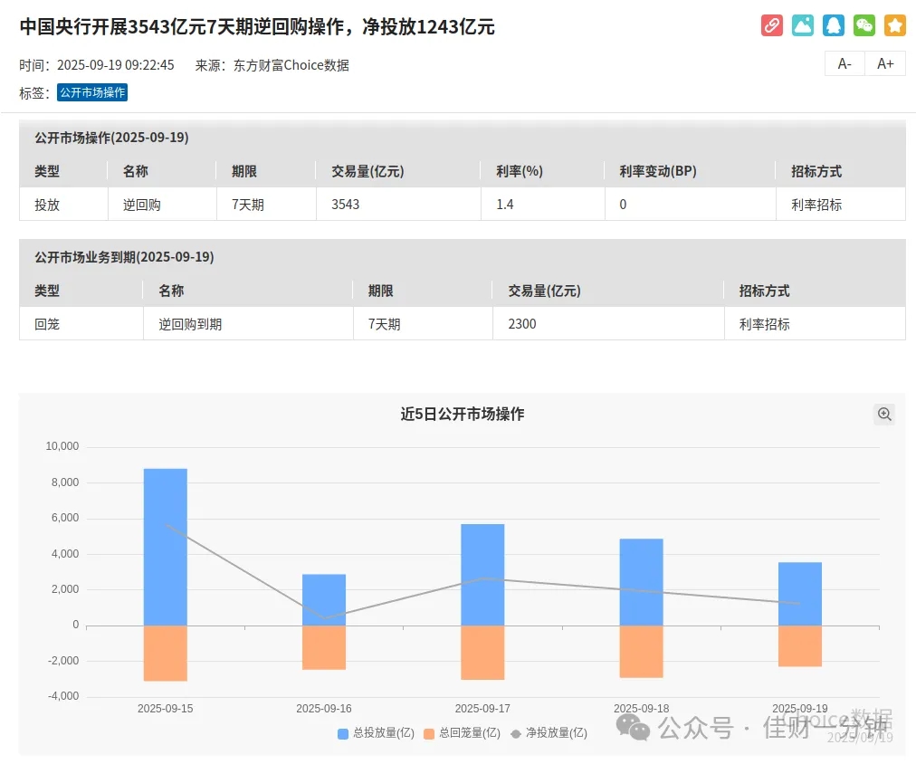Open the 公开市场操作 tag
The height and width of the screenshot is (764, 916).
[x=92, y=92]
